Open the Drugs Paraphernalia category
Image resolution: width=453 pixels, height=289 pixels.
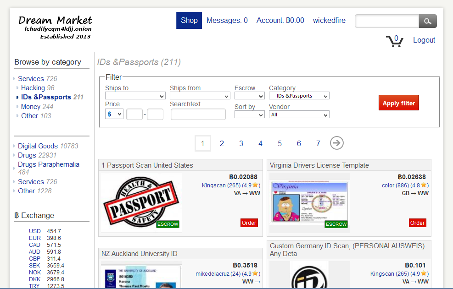click(x=49, y=168)
